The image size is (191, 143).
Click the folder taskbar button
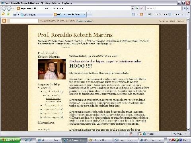click(x=100, y=140)
